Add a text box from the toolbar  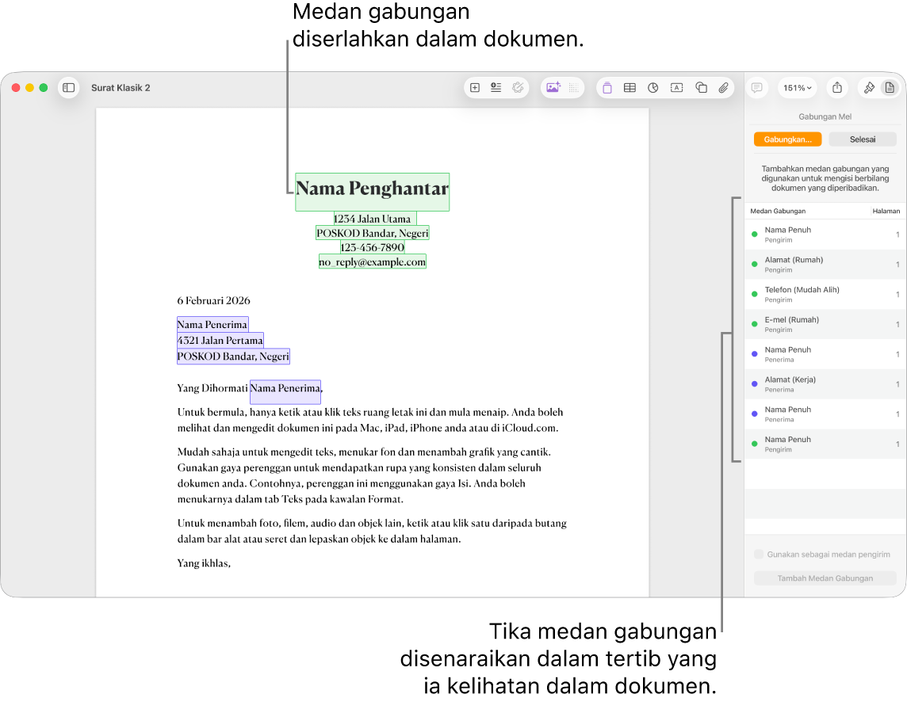[x=677, y=88]
